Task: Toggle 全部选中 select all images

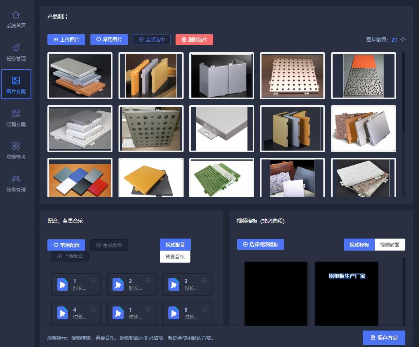Action: (x=152, y=39)
